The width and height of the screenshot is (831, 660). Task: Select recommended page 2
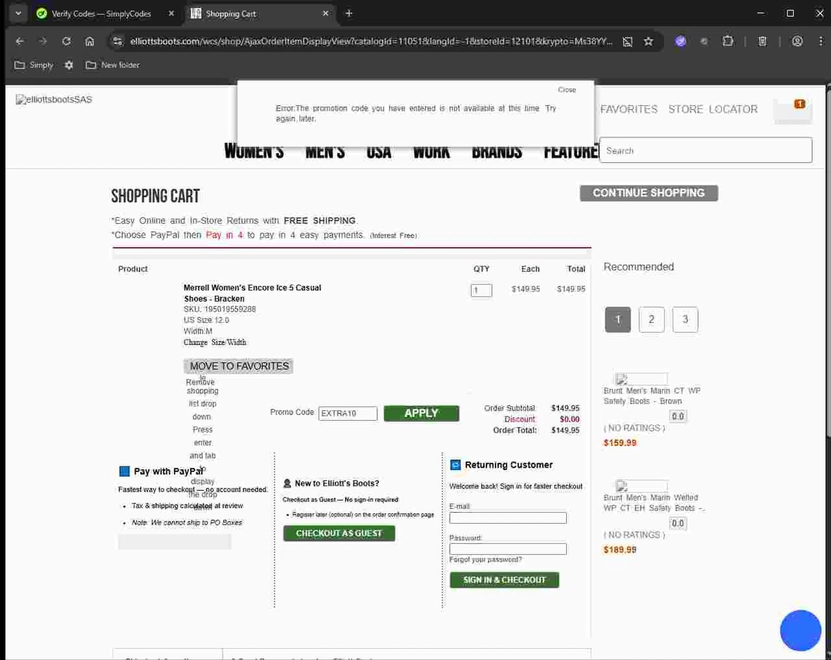pyautogui.click(x=652, y=319)
